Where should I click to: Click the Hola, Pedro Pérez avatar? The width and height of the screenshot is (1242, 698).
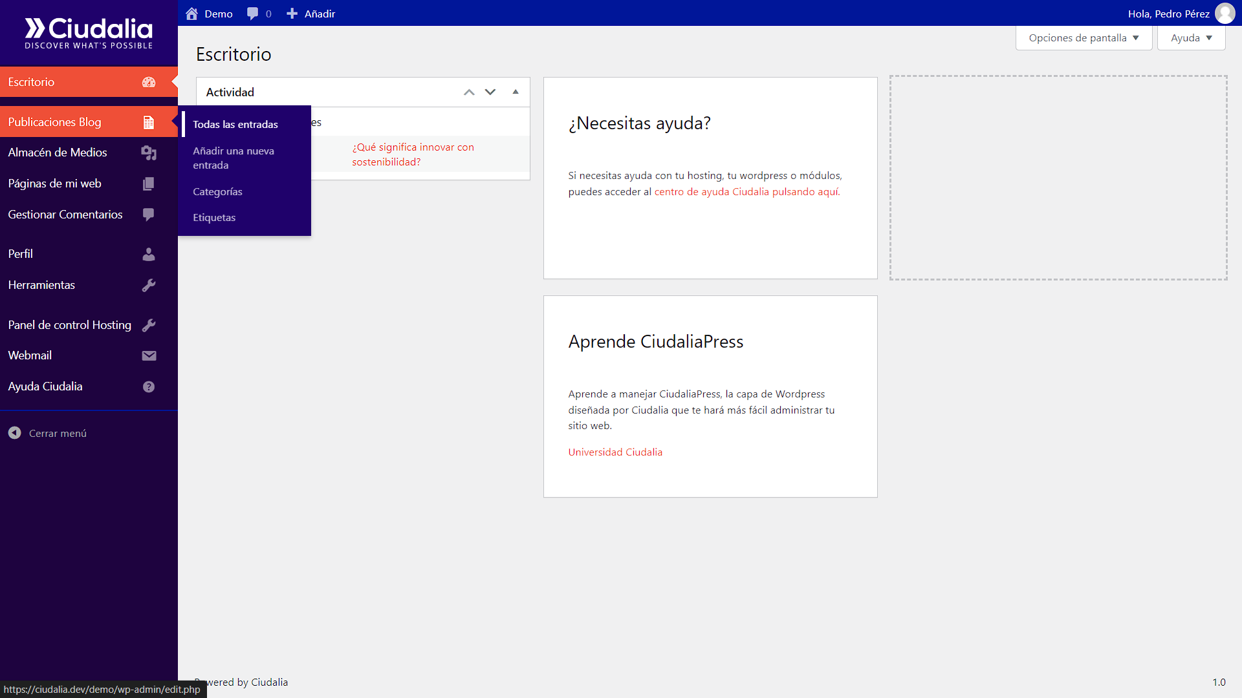pos(1225,13)
